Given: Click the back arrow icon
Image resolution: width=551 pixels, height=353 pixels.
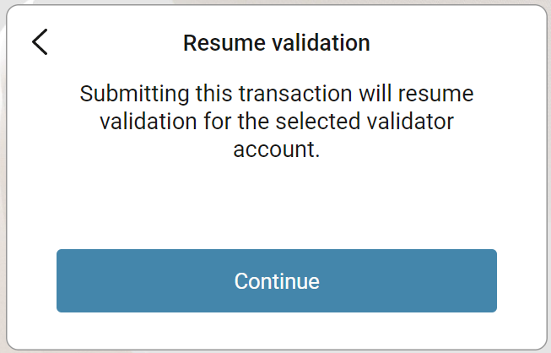Looking at the screenshot, I should [x=40, y=42].
